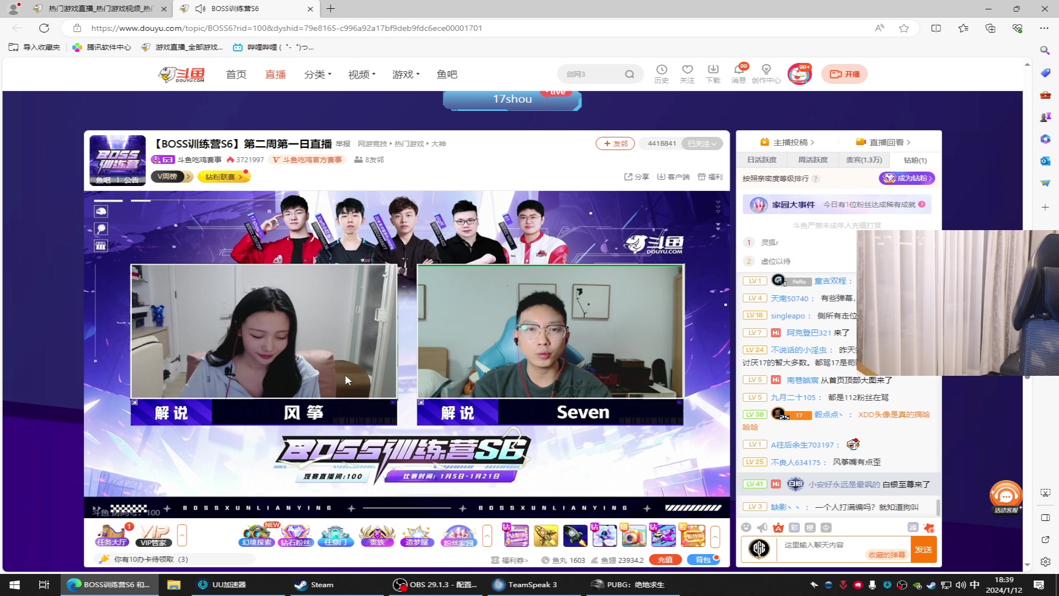Switch to the 钻粉(1) tab

pos(915,160)
